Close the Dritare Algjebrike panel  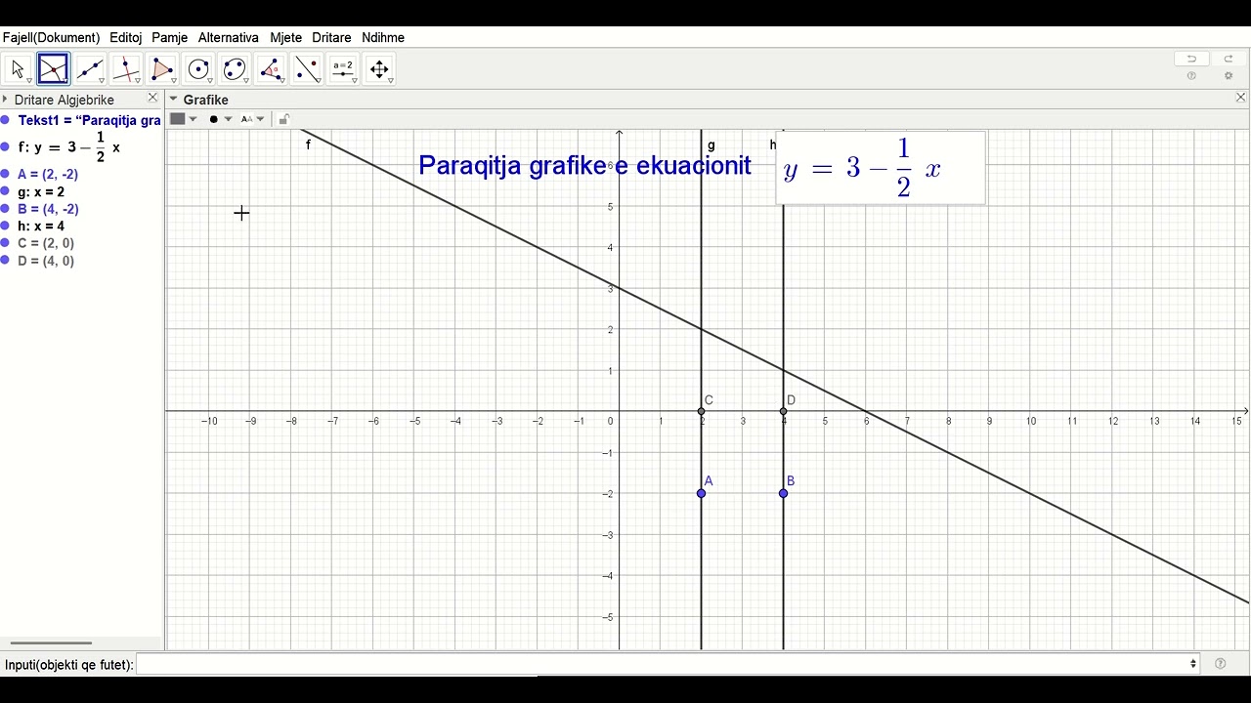pos(152,98)
